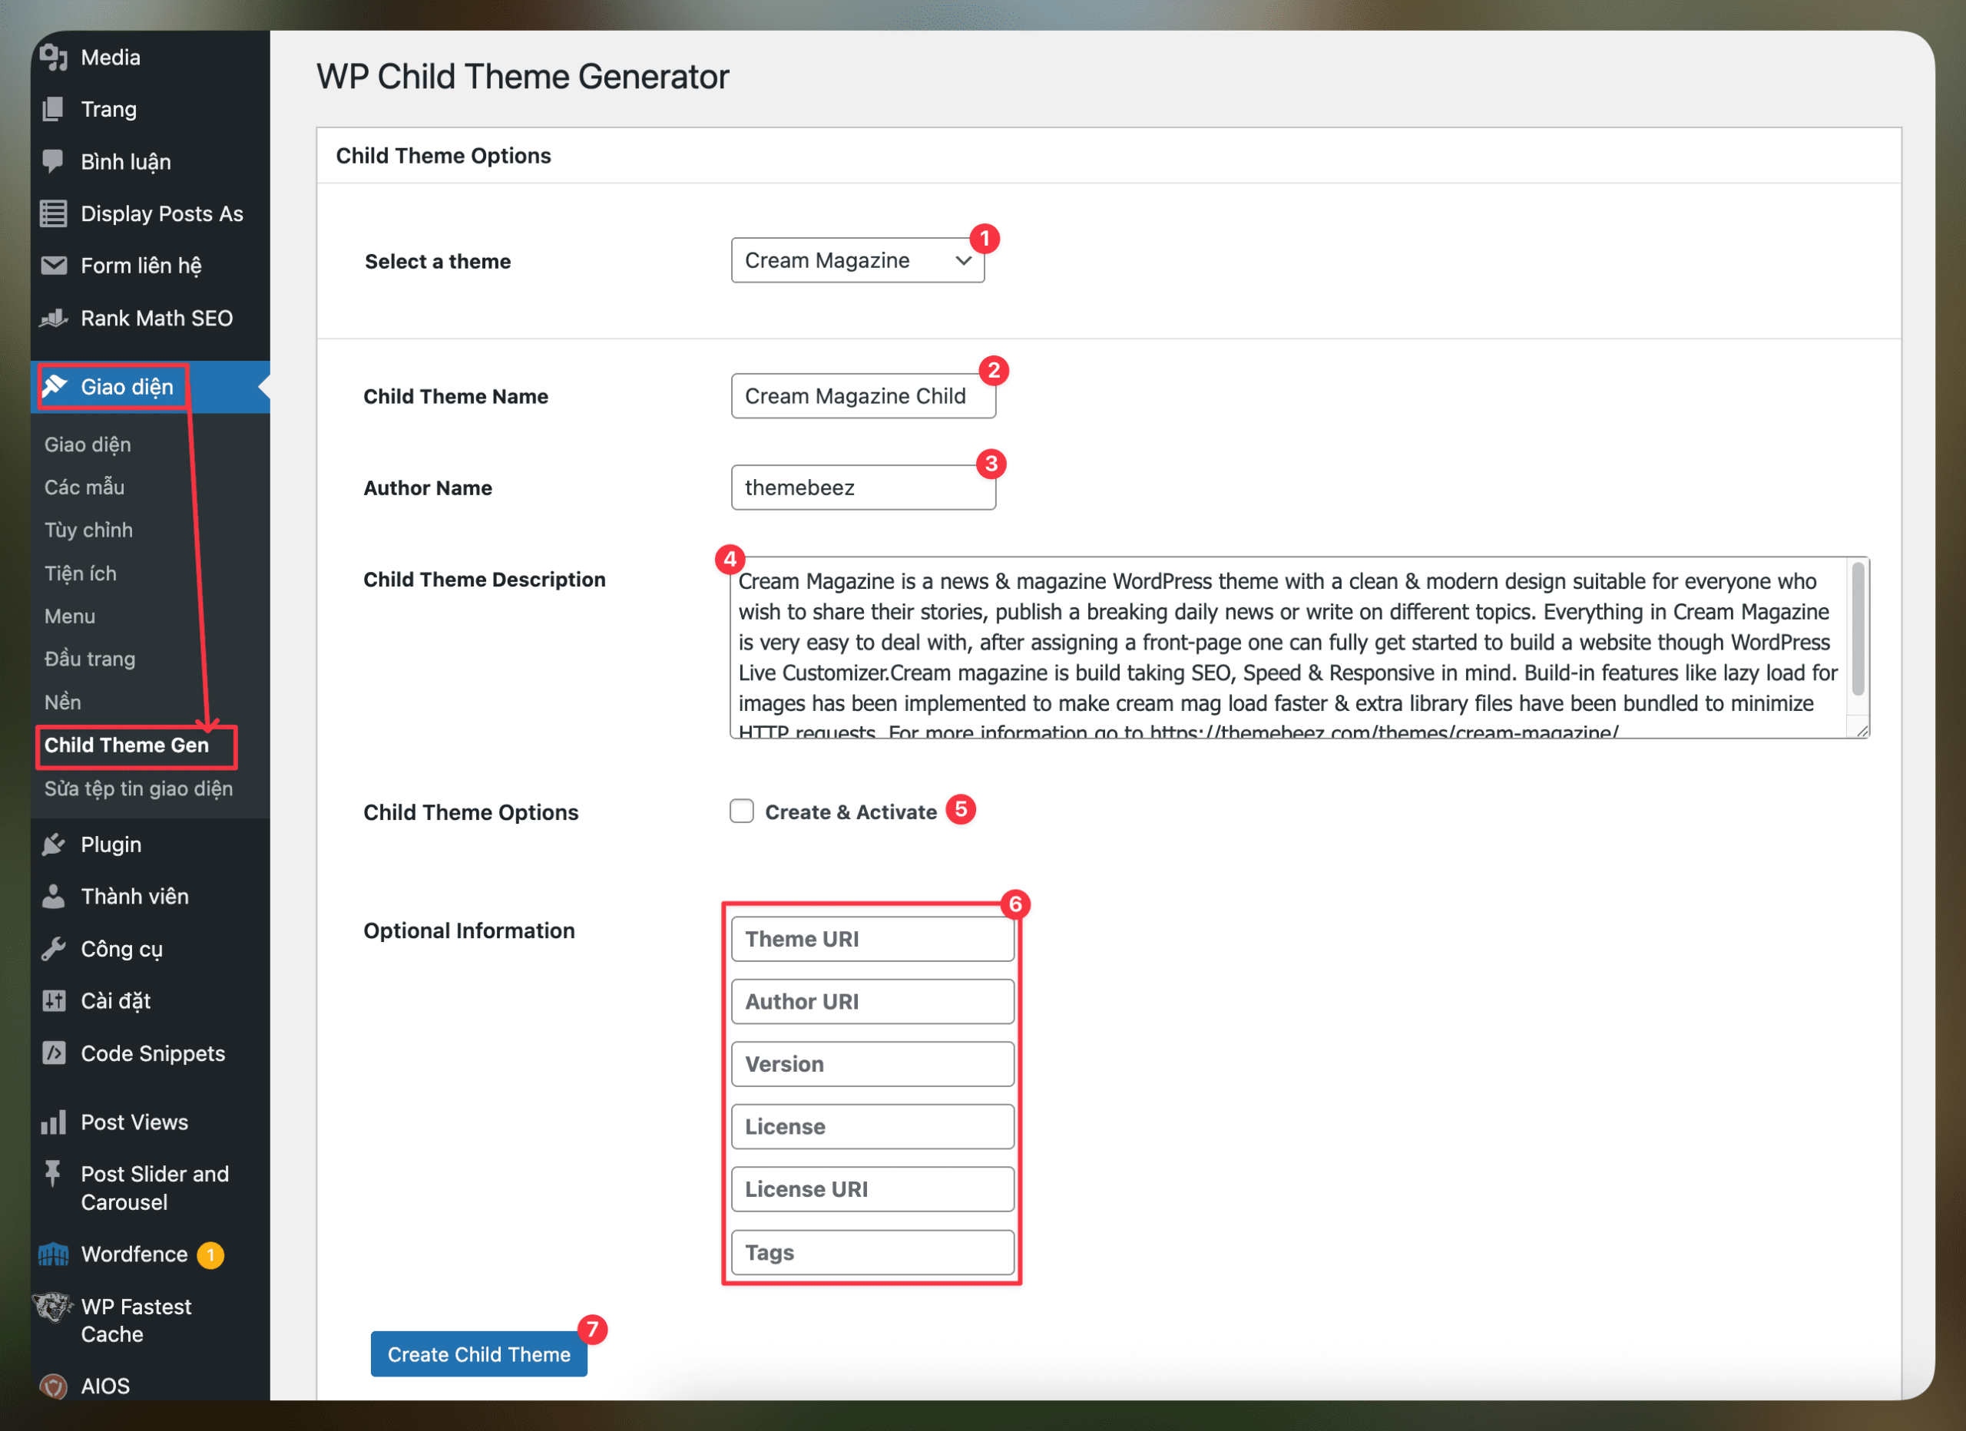Click the Bình luận comments icon
1966x1431 pixels.
[x=54, y=161]
